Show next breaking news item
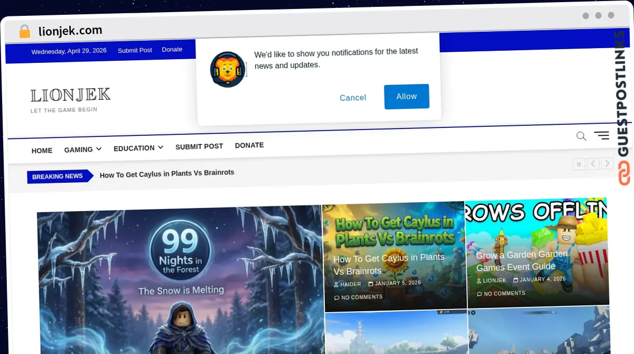634x354 pixels. coord(608,164)
